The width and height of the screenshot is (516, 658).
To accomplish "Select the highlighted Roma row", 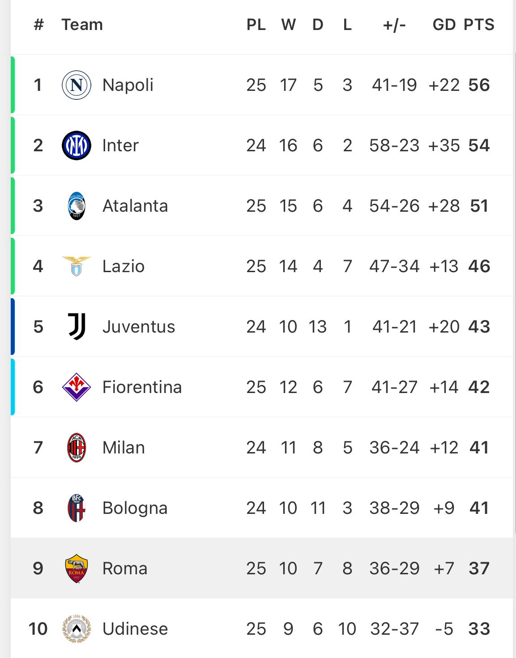I will tap(262, 568).
